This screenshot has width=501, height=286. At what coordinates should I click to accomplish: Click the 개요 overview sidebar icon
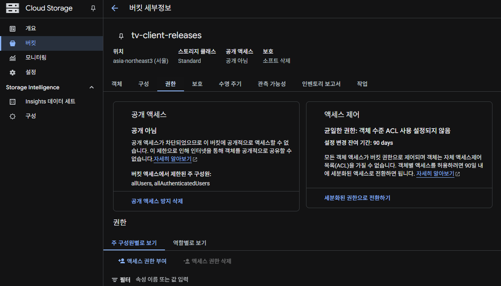(13, 28)
